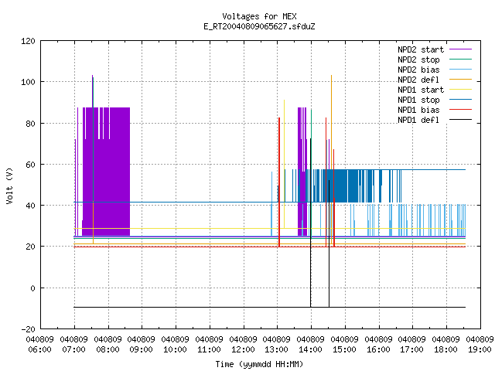
Task: Click the yellow NPD1 start legend line
Action: (461, 90)
